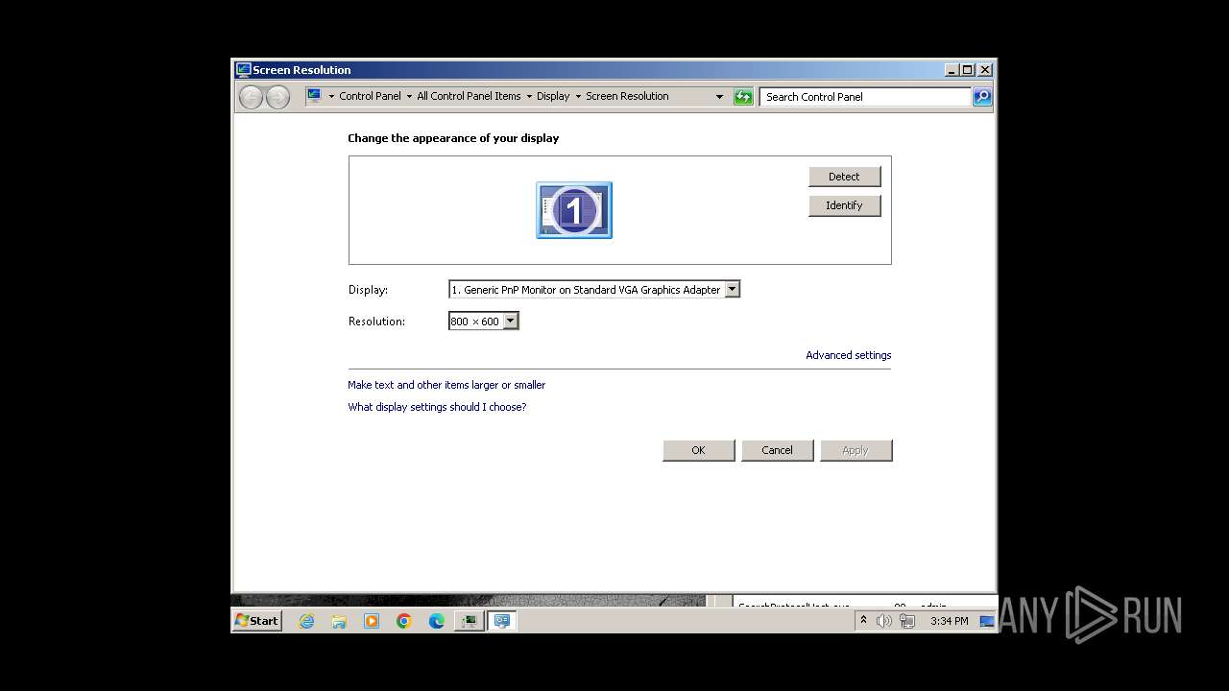Click the Identify button
The image size is (1229, 691).
coord(844,205)
